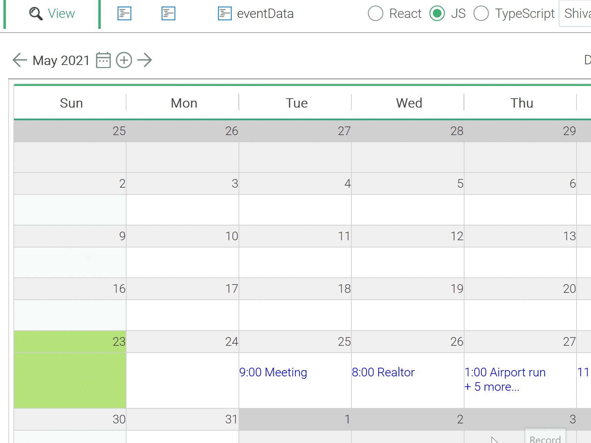The image size is (591, 443).
Task: Click the eventData tab file icon
Action: pos(225,14)
